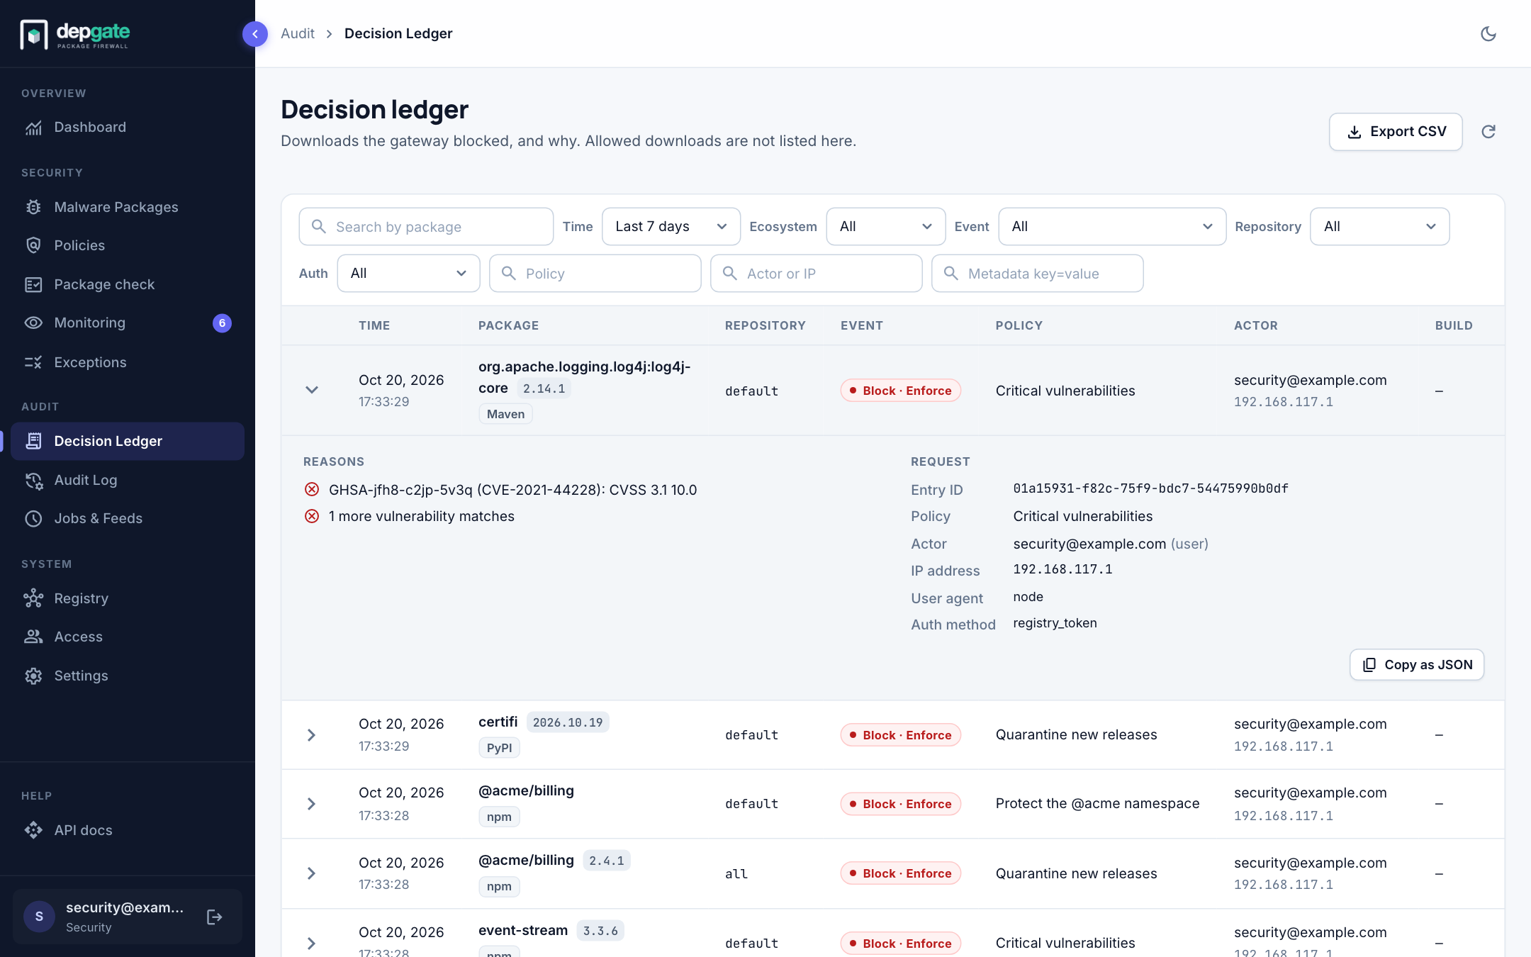Screen dimensions: 1531x957
Task: Click the Monitoring badge showing 6
Action: click(x=222, y=323)
